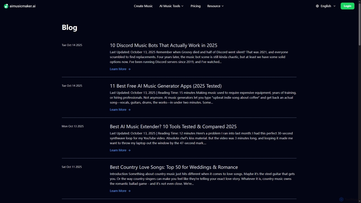361x203 pixels.
Task: Expand the Resource menu chevron
Action: [x=223, y=6]
